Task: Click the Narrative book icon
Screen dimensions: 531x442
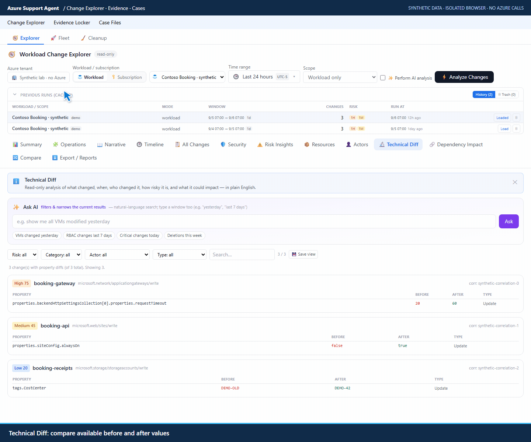Action: point(100,145)
